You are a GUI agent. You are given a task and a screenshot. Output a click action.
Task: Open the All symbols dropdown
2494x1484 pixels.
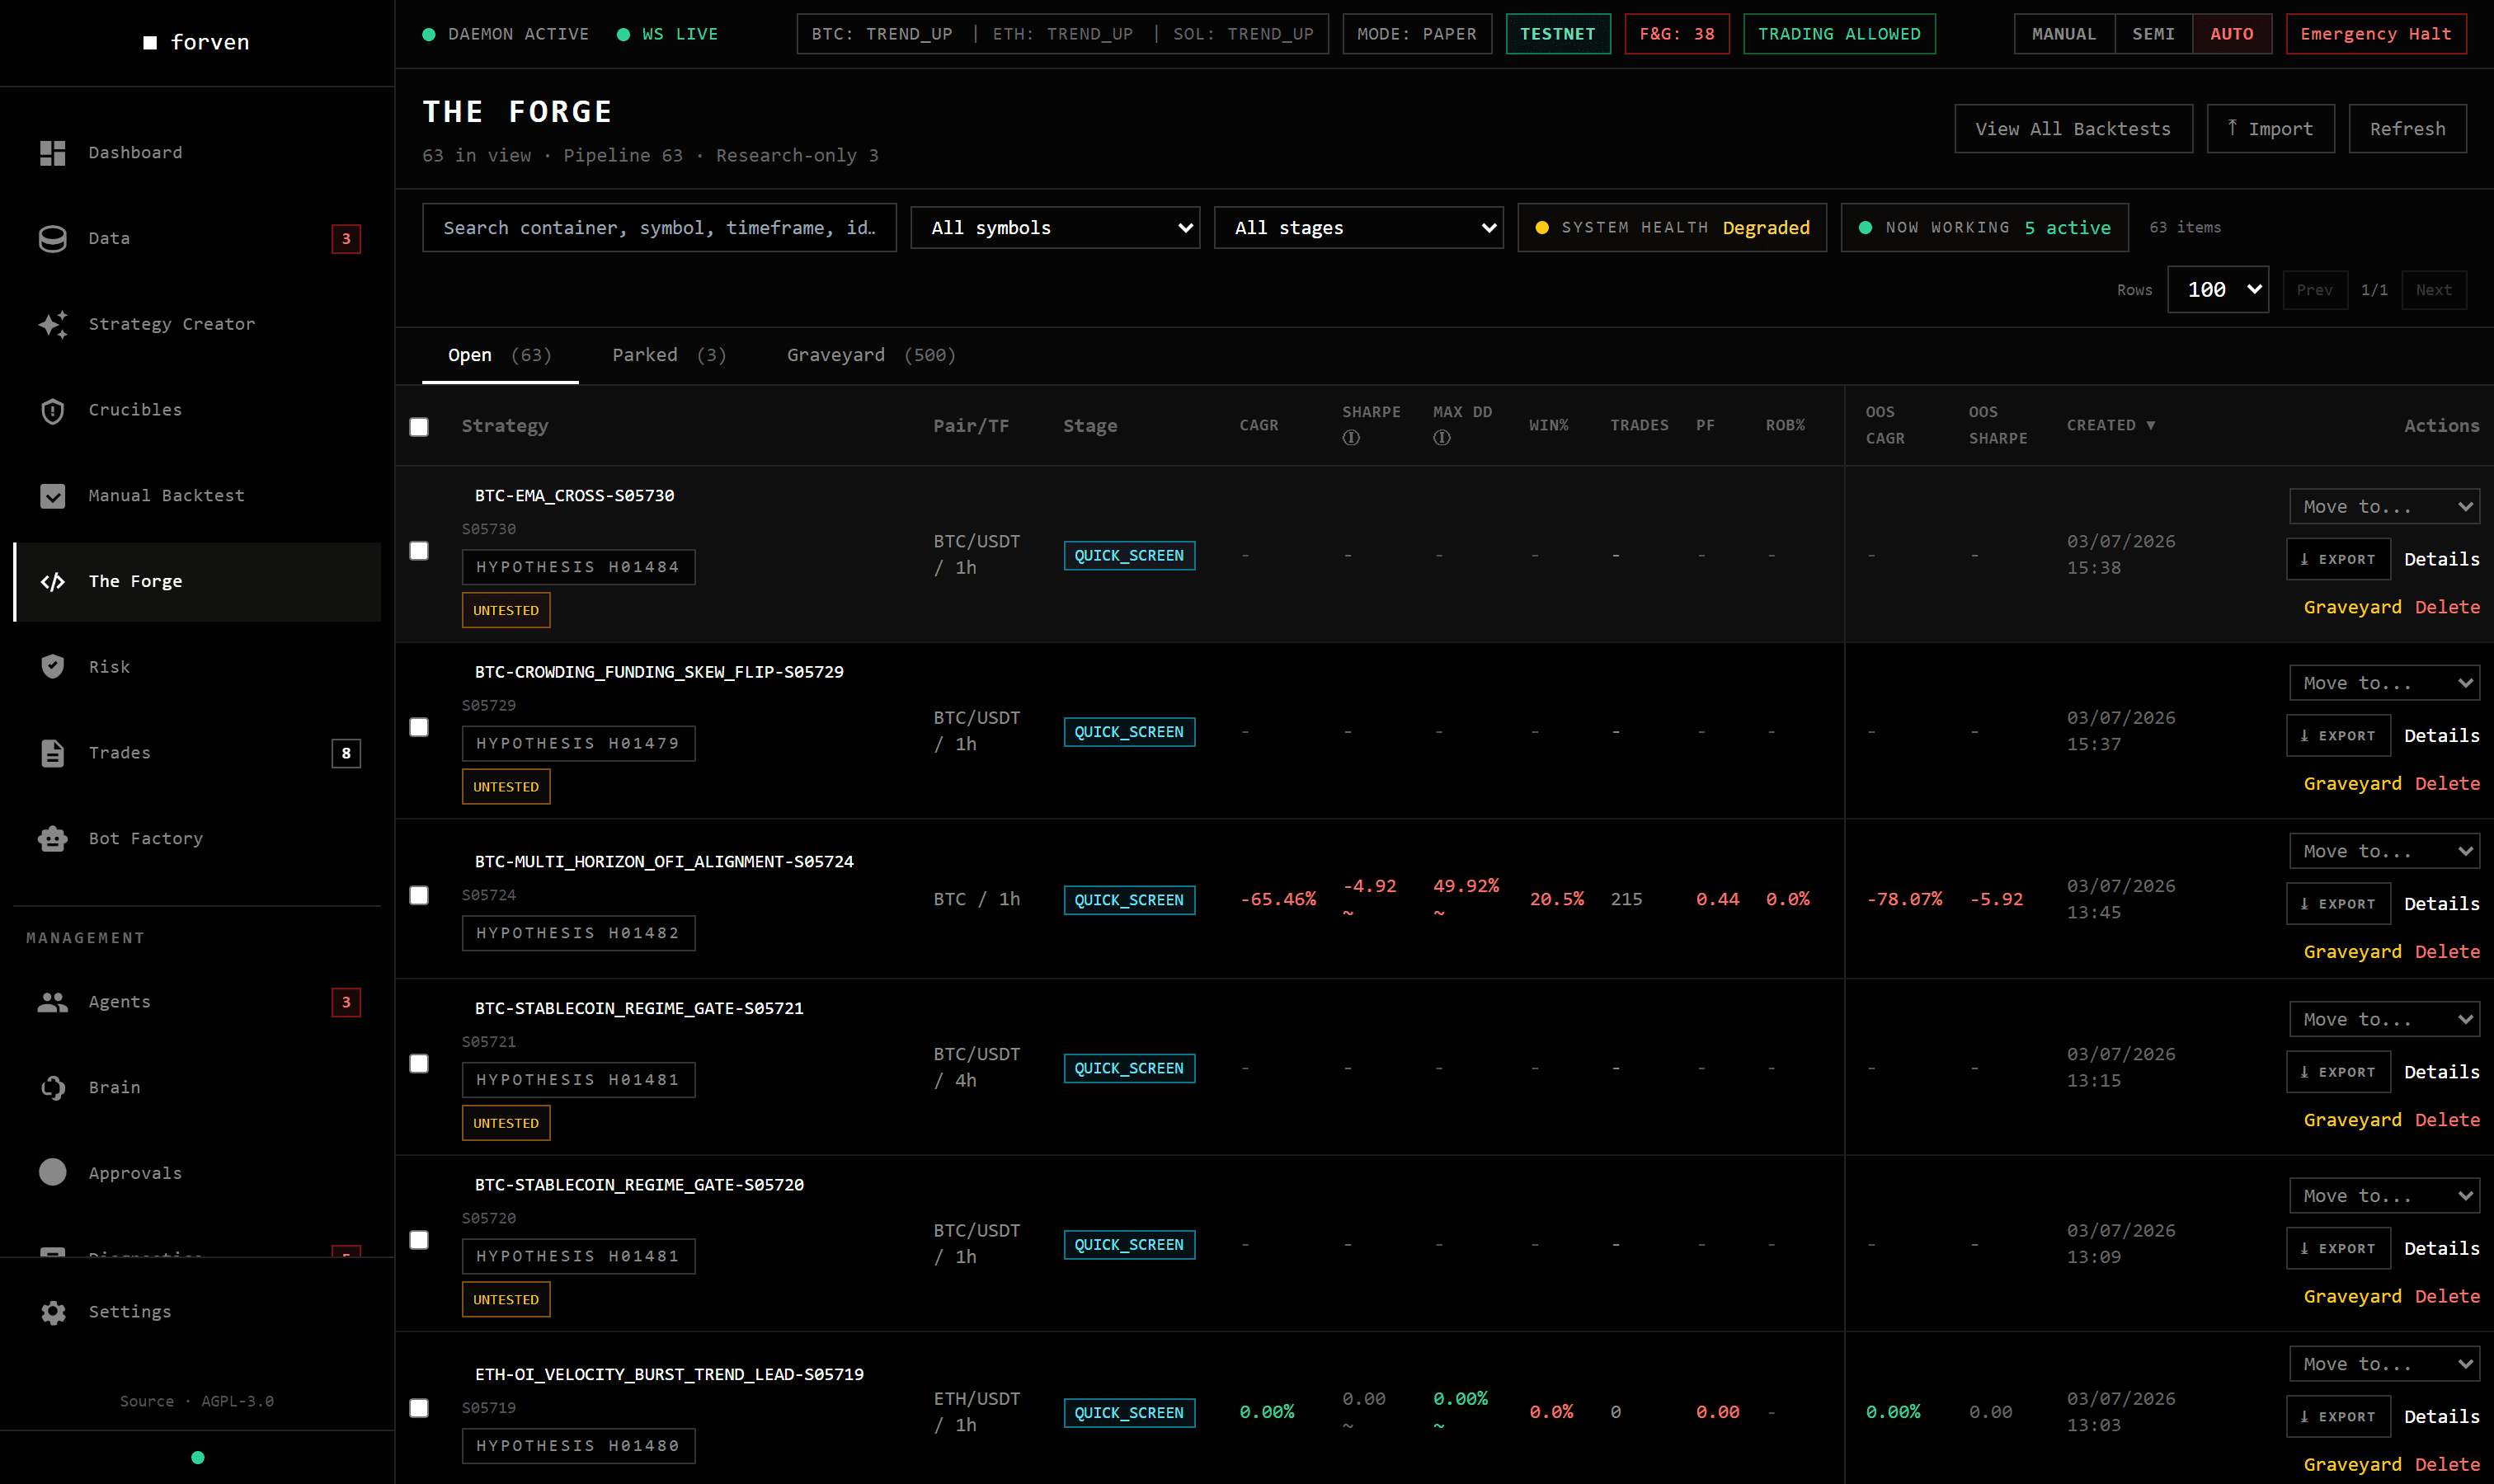pos(1054,228)
